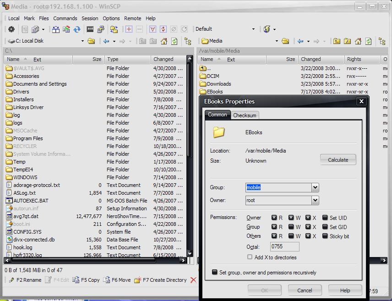Screen dimensions: 392x301
Task: Open the Group dropdown showing mobile
Action: [x=315, y=187]
